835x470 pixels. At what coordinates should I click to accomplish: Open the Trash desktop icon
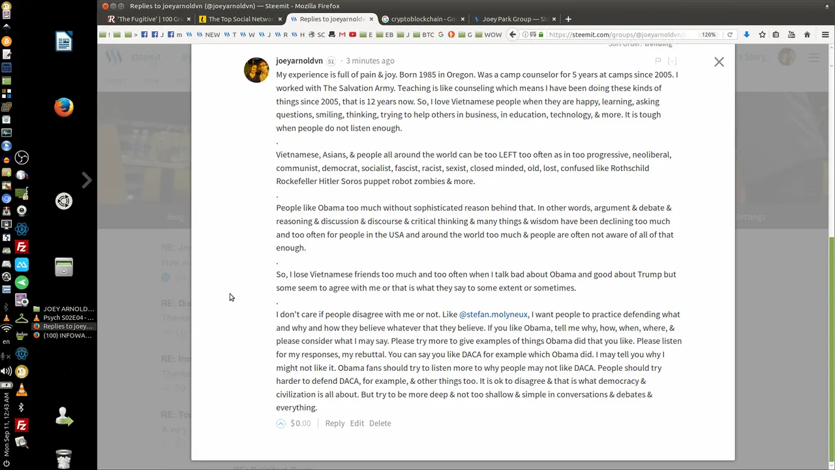[64, 459]
